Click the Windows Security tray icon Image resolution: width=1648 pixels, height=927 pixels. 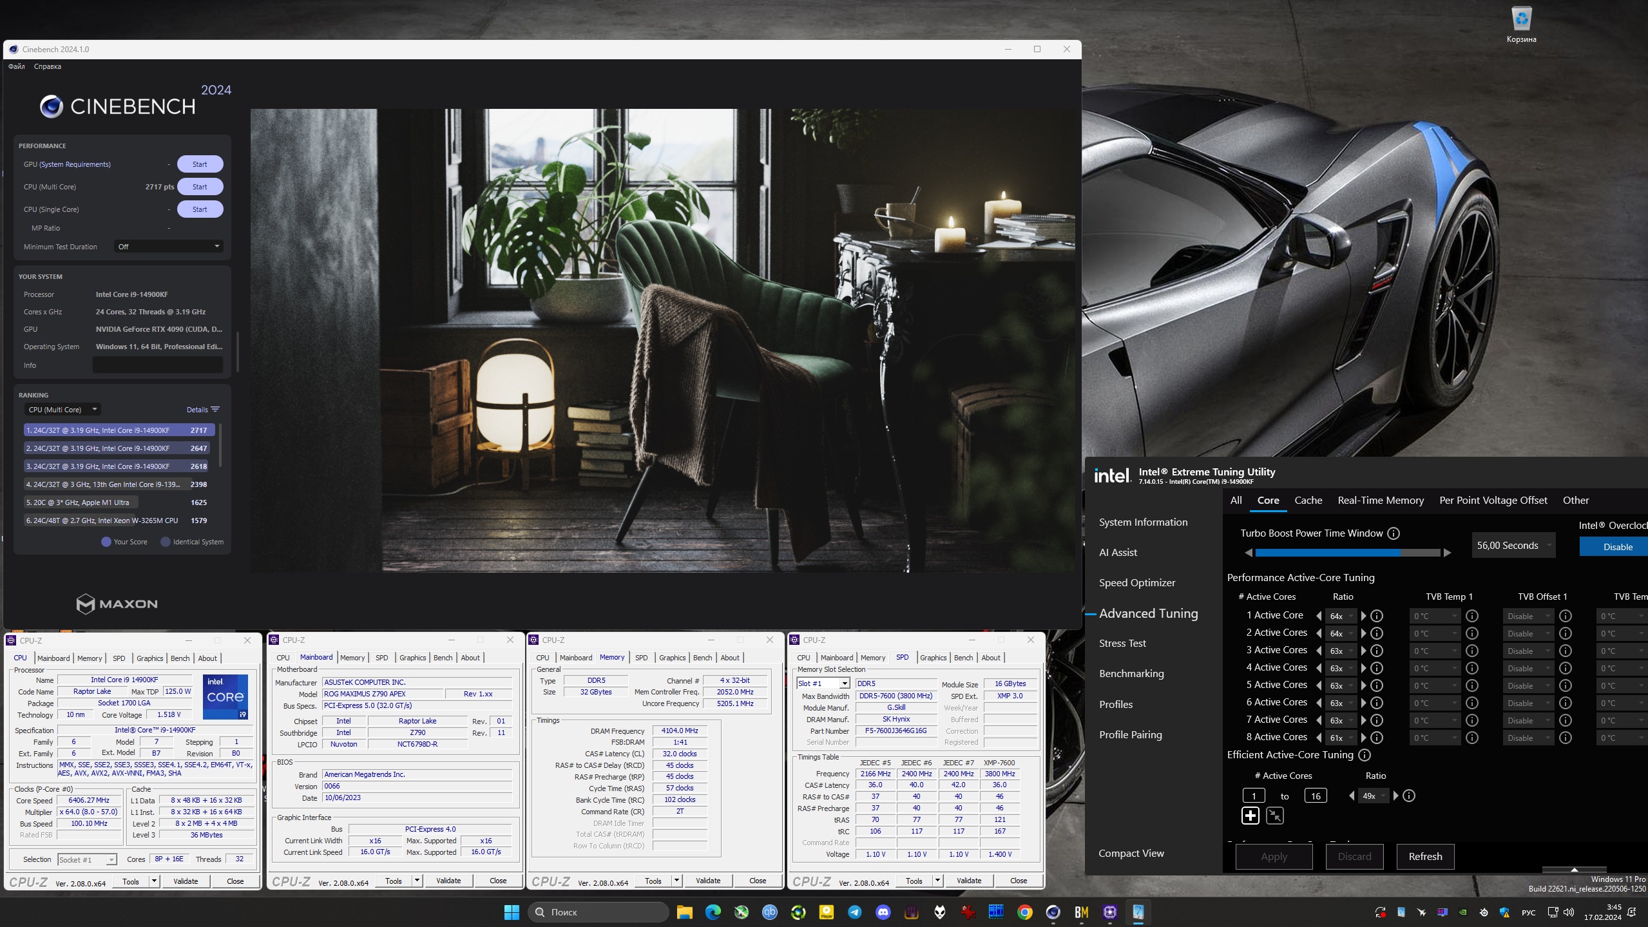point(1504,912)
